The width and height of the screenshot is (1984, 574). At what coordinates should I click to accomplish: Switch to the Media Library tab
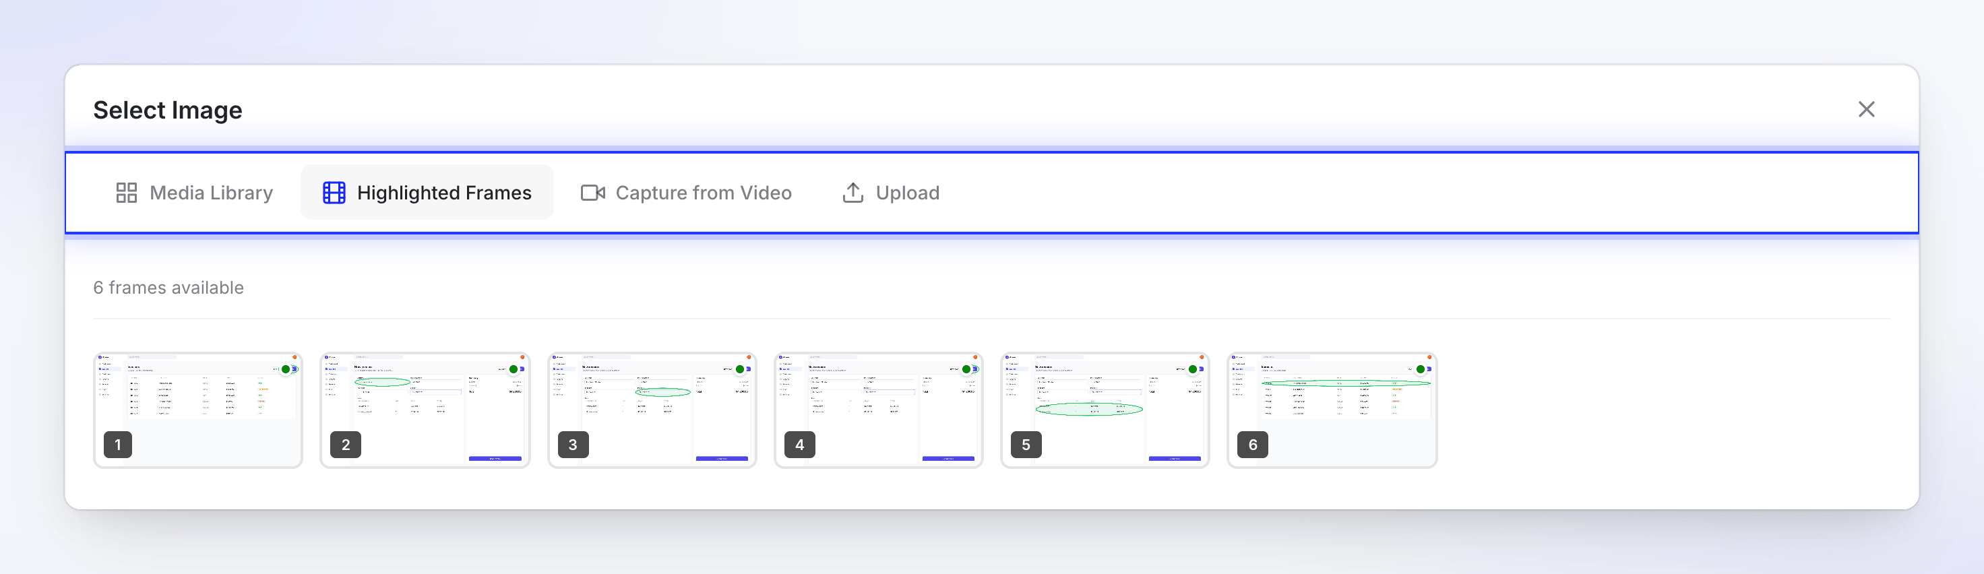[x=194, y=193]
